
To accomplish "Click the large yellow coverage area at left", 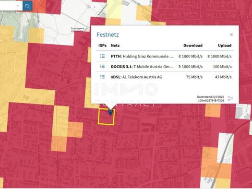I will [x=13, y=72].
